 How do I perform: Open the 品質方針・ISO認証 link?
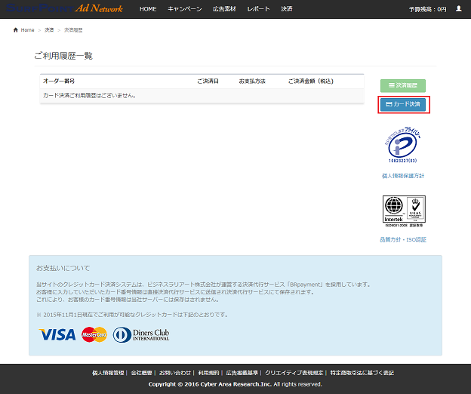[403, 240]
